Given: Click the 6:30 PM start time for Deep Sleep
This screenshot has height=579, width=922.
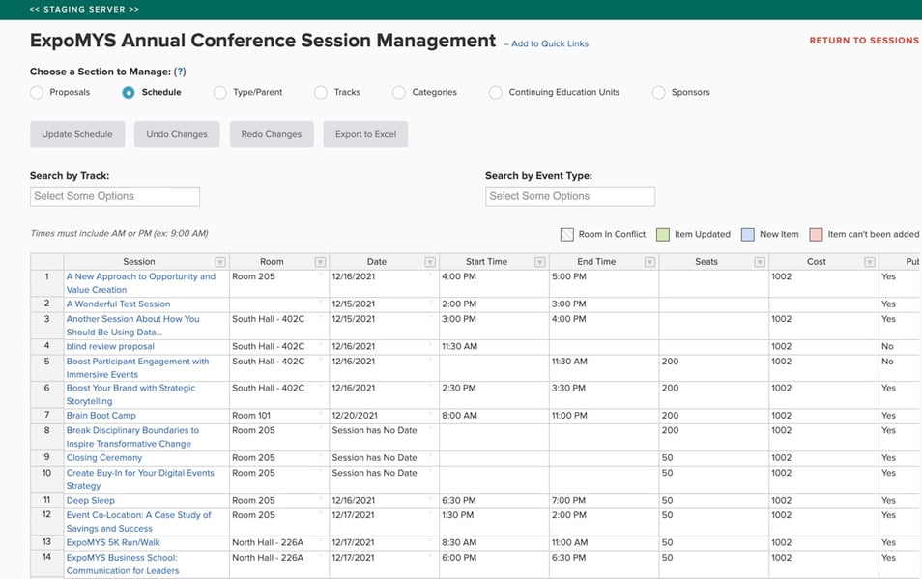Looking at the screenshot, I should click(494, 501).
